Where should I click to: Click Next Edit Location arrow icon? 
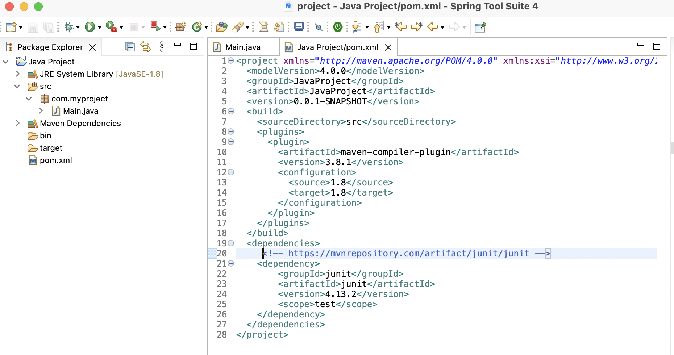[x=417, y=27]
